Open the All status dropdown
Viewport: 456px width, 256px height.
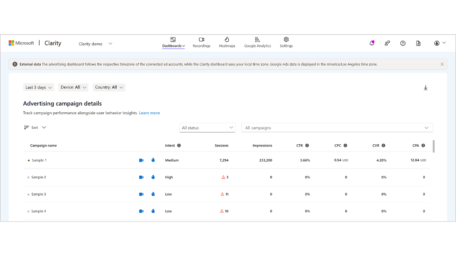point(207,128)
